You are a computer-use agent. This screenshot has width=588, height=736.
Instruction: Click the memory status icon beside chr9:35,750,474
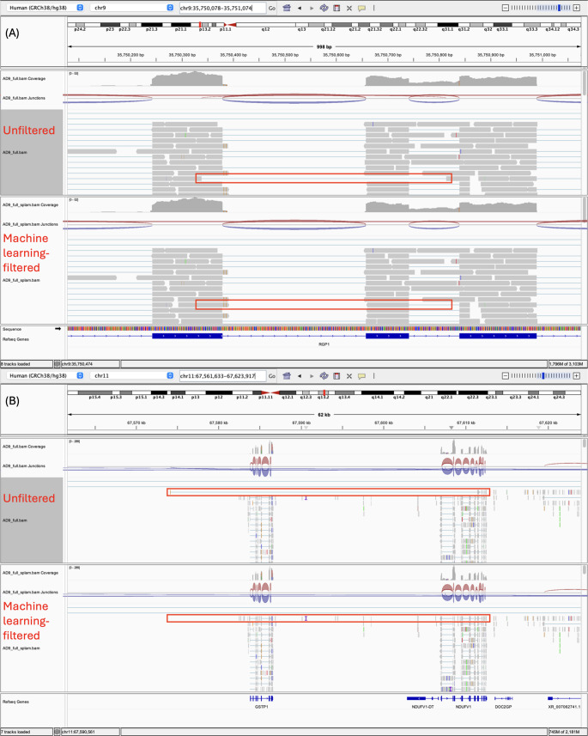point(58,364)
